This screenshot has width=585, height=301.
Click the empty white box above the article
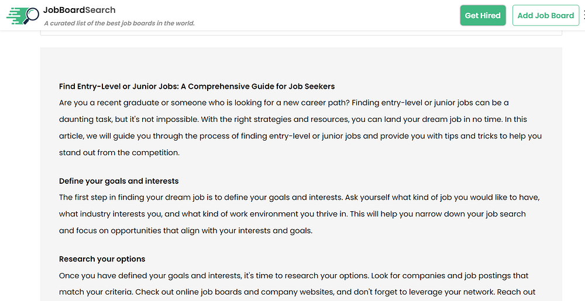[x=301, y=33]
